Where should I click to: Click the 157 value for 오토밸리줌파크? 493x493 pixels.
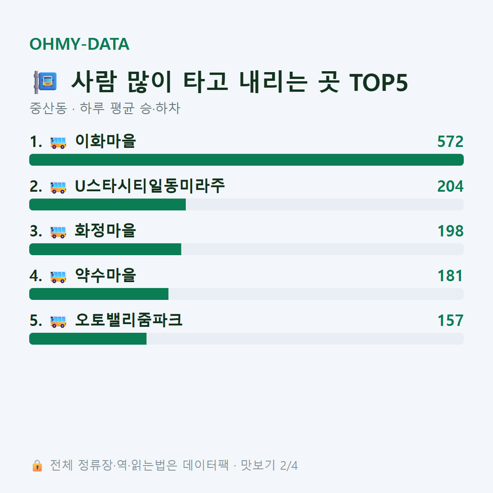pos(451,320)
